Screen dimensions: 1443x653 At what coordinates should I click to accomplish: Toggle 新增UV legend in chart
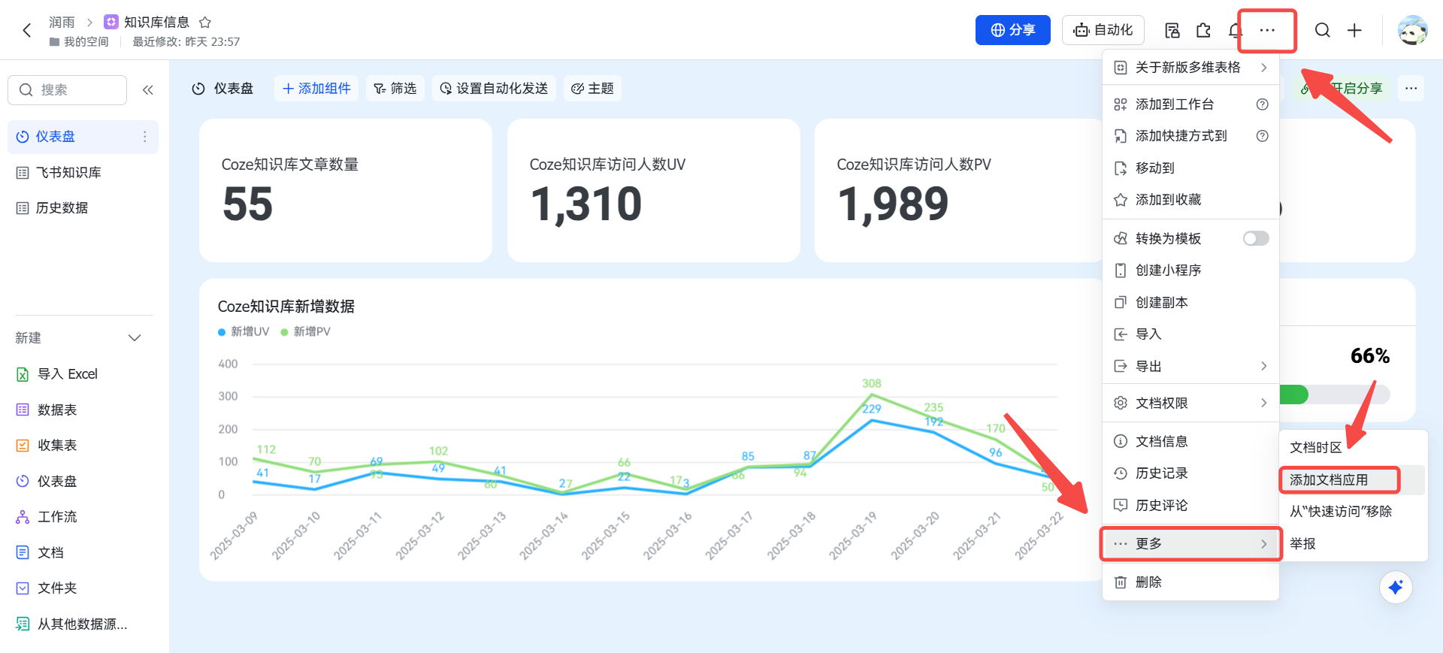[x=244, y=332]
